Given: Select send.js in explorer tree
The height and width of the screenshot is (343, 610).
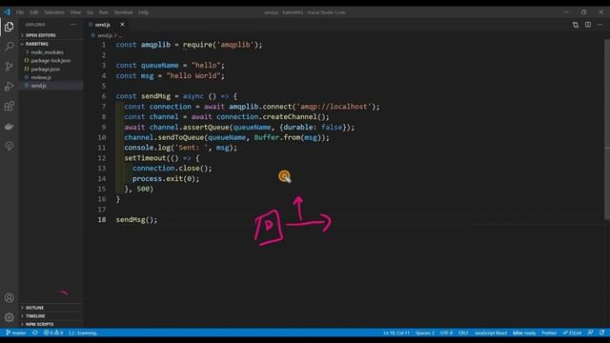Looking at the screenshot, I should 51,86.
